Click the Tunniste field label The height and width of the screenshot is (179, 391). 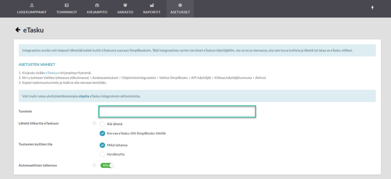[25, 111]
